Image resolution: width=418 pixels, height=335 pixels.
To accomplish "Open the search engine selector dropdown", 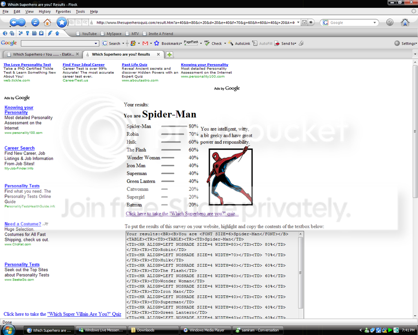I will (x=375, y=23).
